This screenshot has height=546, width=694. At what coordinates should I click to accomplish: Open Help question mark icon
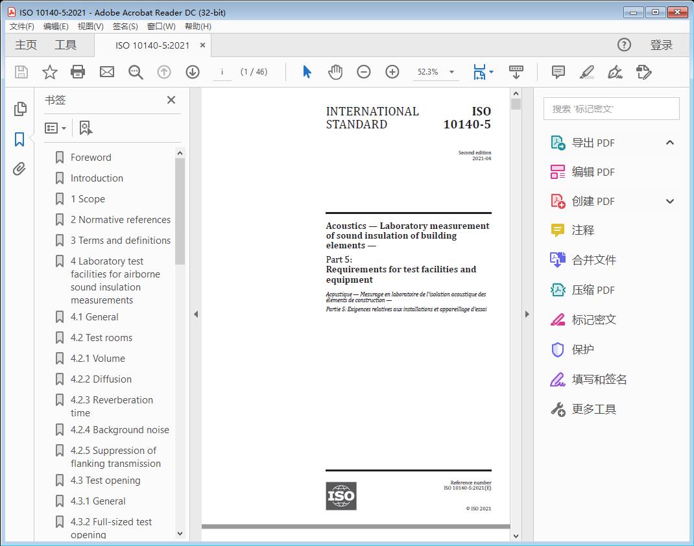click(624, 45)
